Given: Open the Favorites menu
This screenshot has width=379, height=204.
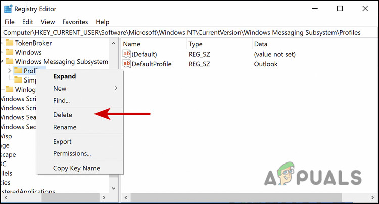Looking at the screenshot, I should [75, 22].
